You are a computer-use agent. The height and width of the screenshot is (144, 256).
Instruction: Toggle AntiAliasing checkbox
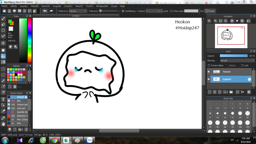tap(123, 11)
